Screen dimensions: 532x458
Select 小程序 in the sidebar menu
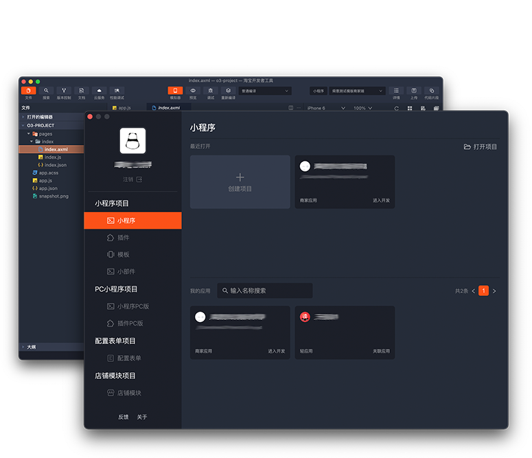tap(132, 220)
